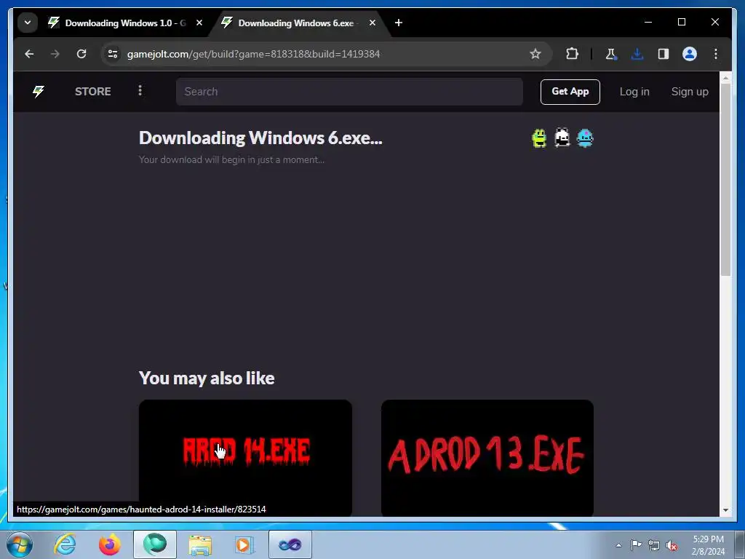Open the ADROD 13.EXE game thumbnail

pos(487,457)
